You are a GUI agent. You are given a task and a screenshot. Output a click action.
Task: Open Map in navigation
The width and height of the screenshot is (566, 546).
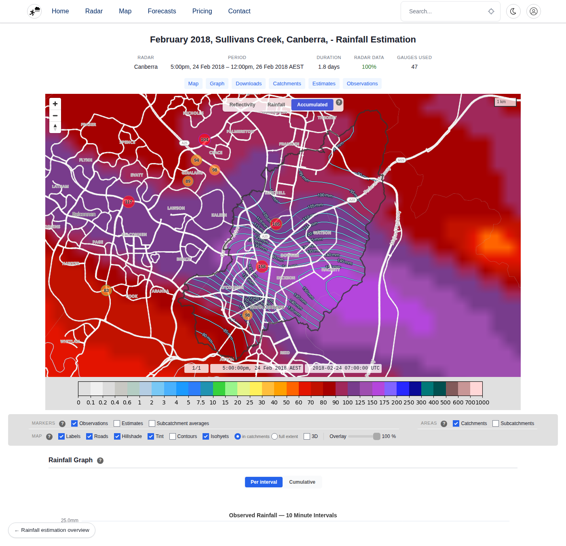pyautogui.click(x=125, y=11)
